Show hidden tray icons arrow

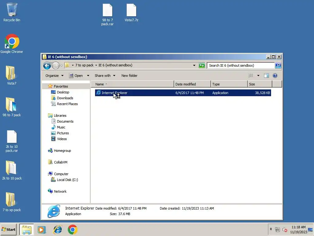271,229
